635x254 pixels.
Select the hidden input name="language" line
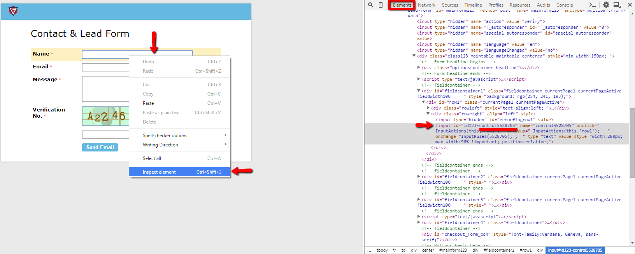[478, 44]
